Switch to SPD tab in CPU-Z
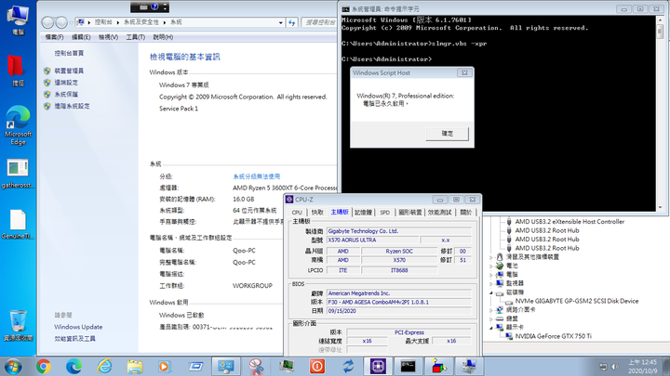 (384, 213)
